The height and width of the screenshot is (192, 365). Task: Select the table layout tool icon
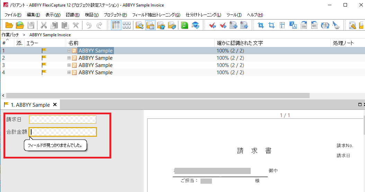coord(282,25)
